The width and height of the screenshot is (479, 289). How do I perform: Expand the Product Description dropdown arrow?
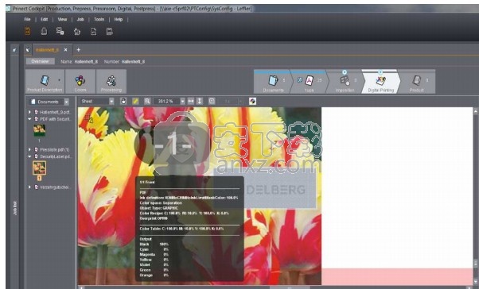pyautogui.click(x=59, y=80)
